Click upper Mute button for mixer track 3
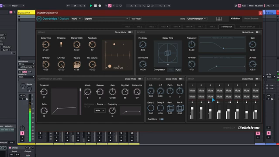This screenshot has height=157, width=279. [x=210, y=91]
